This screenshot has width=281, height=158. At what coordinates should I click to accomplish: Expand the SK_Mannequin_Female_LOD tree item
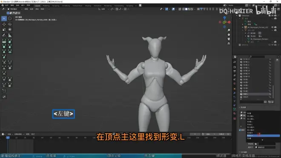click(243, 27)
